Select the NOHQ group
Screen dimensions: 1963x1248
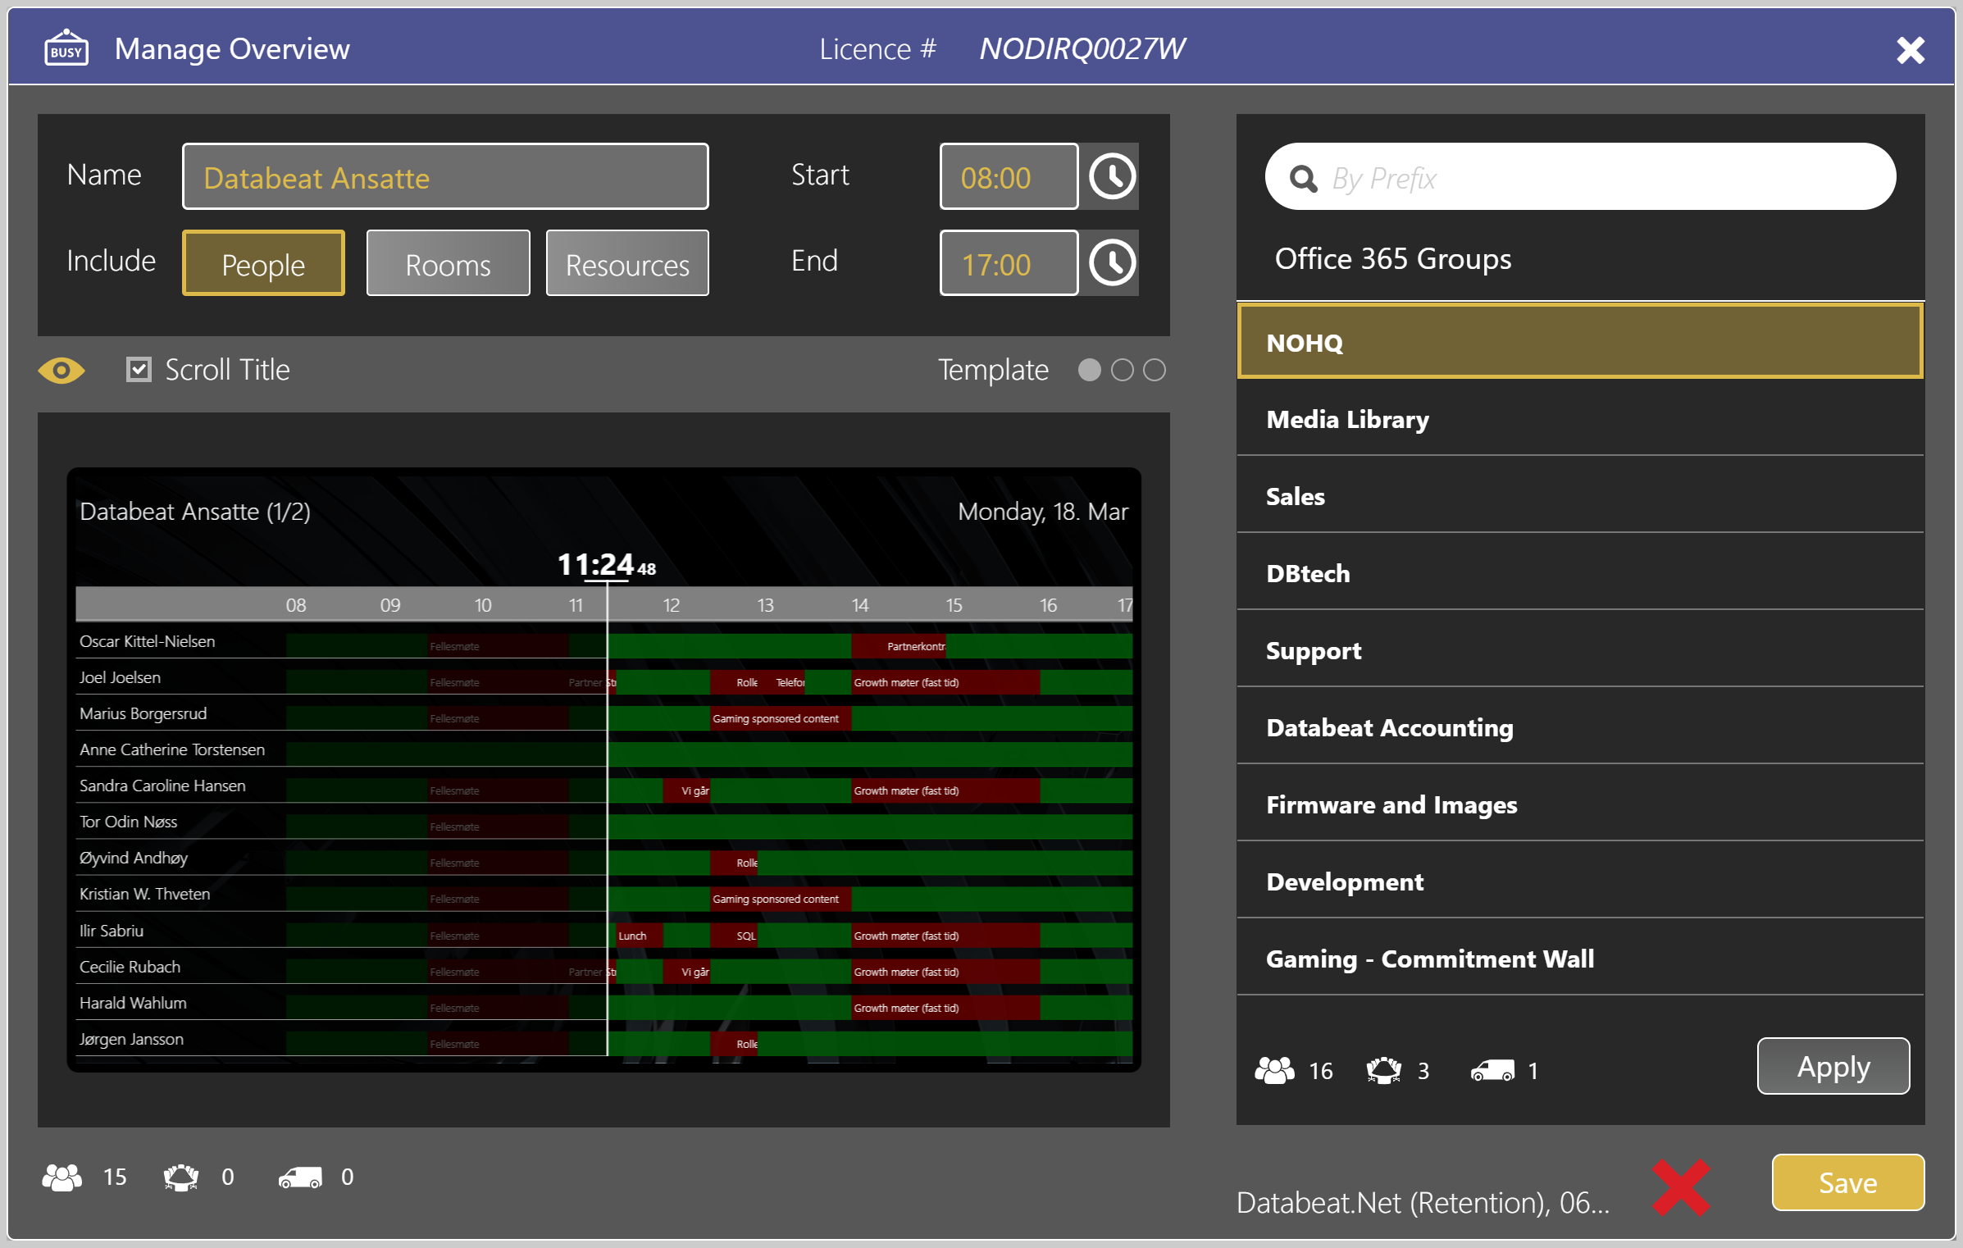point(1580,342)
